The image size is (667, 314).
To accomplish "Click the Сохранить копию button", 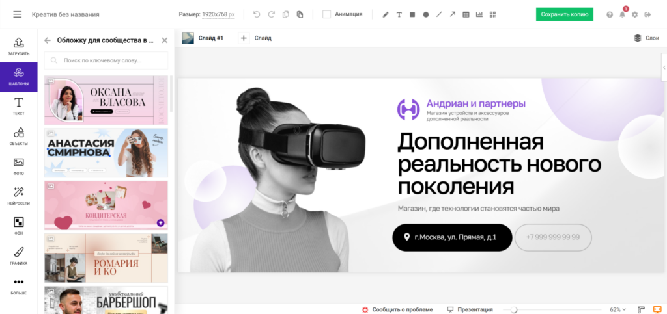I will pos(564,14).
